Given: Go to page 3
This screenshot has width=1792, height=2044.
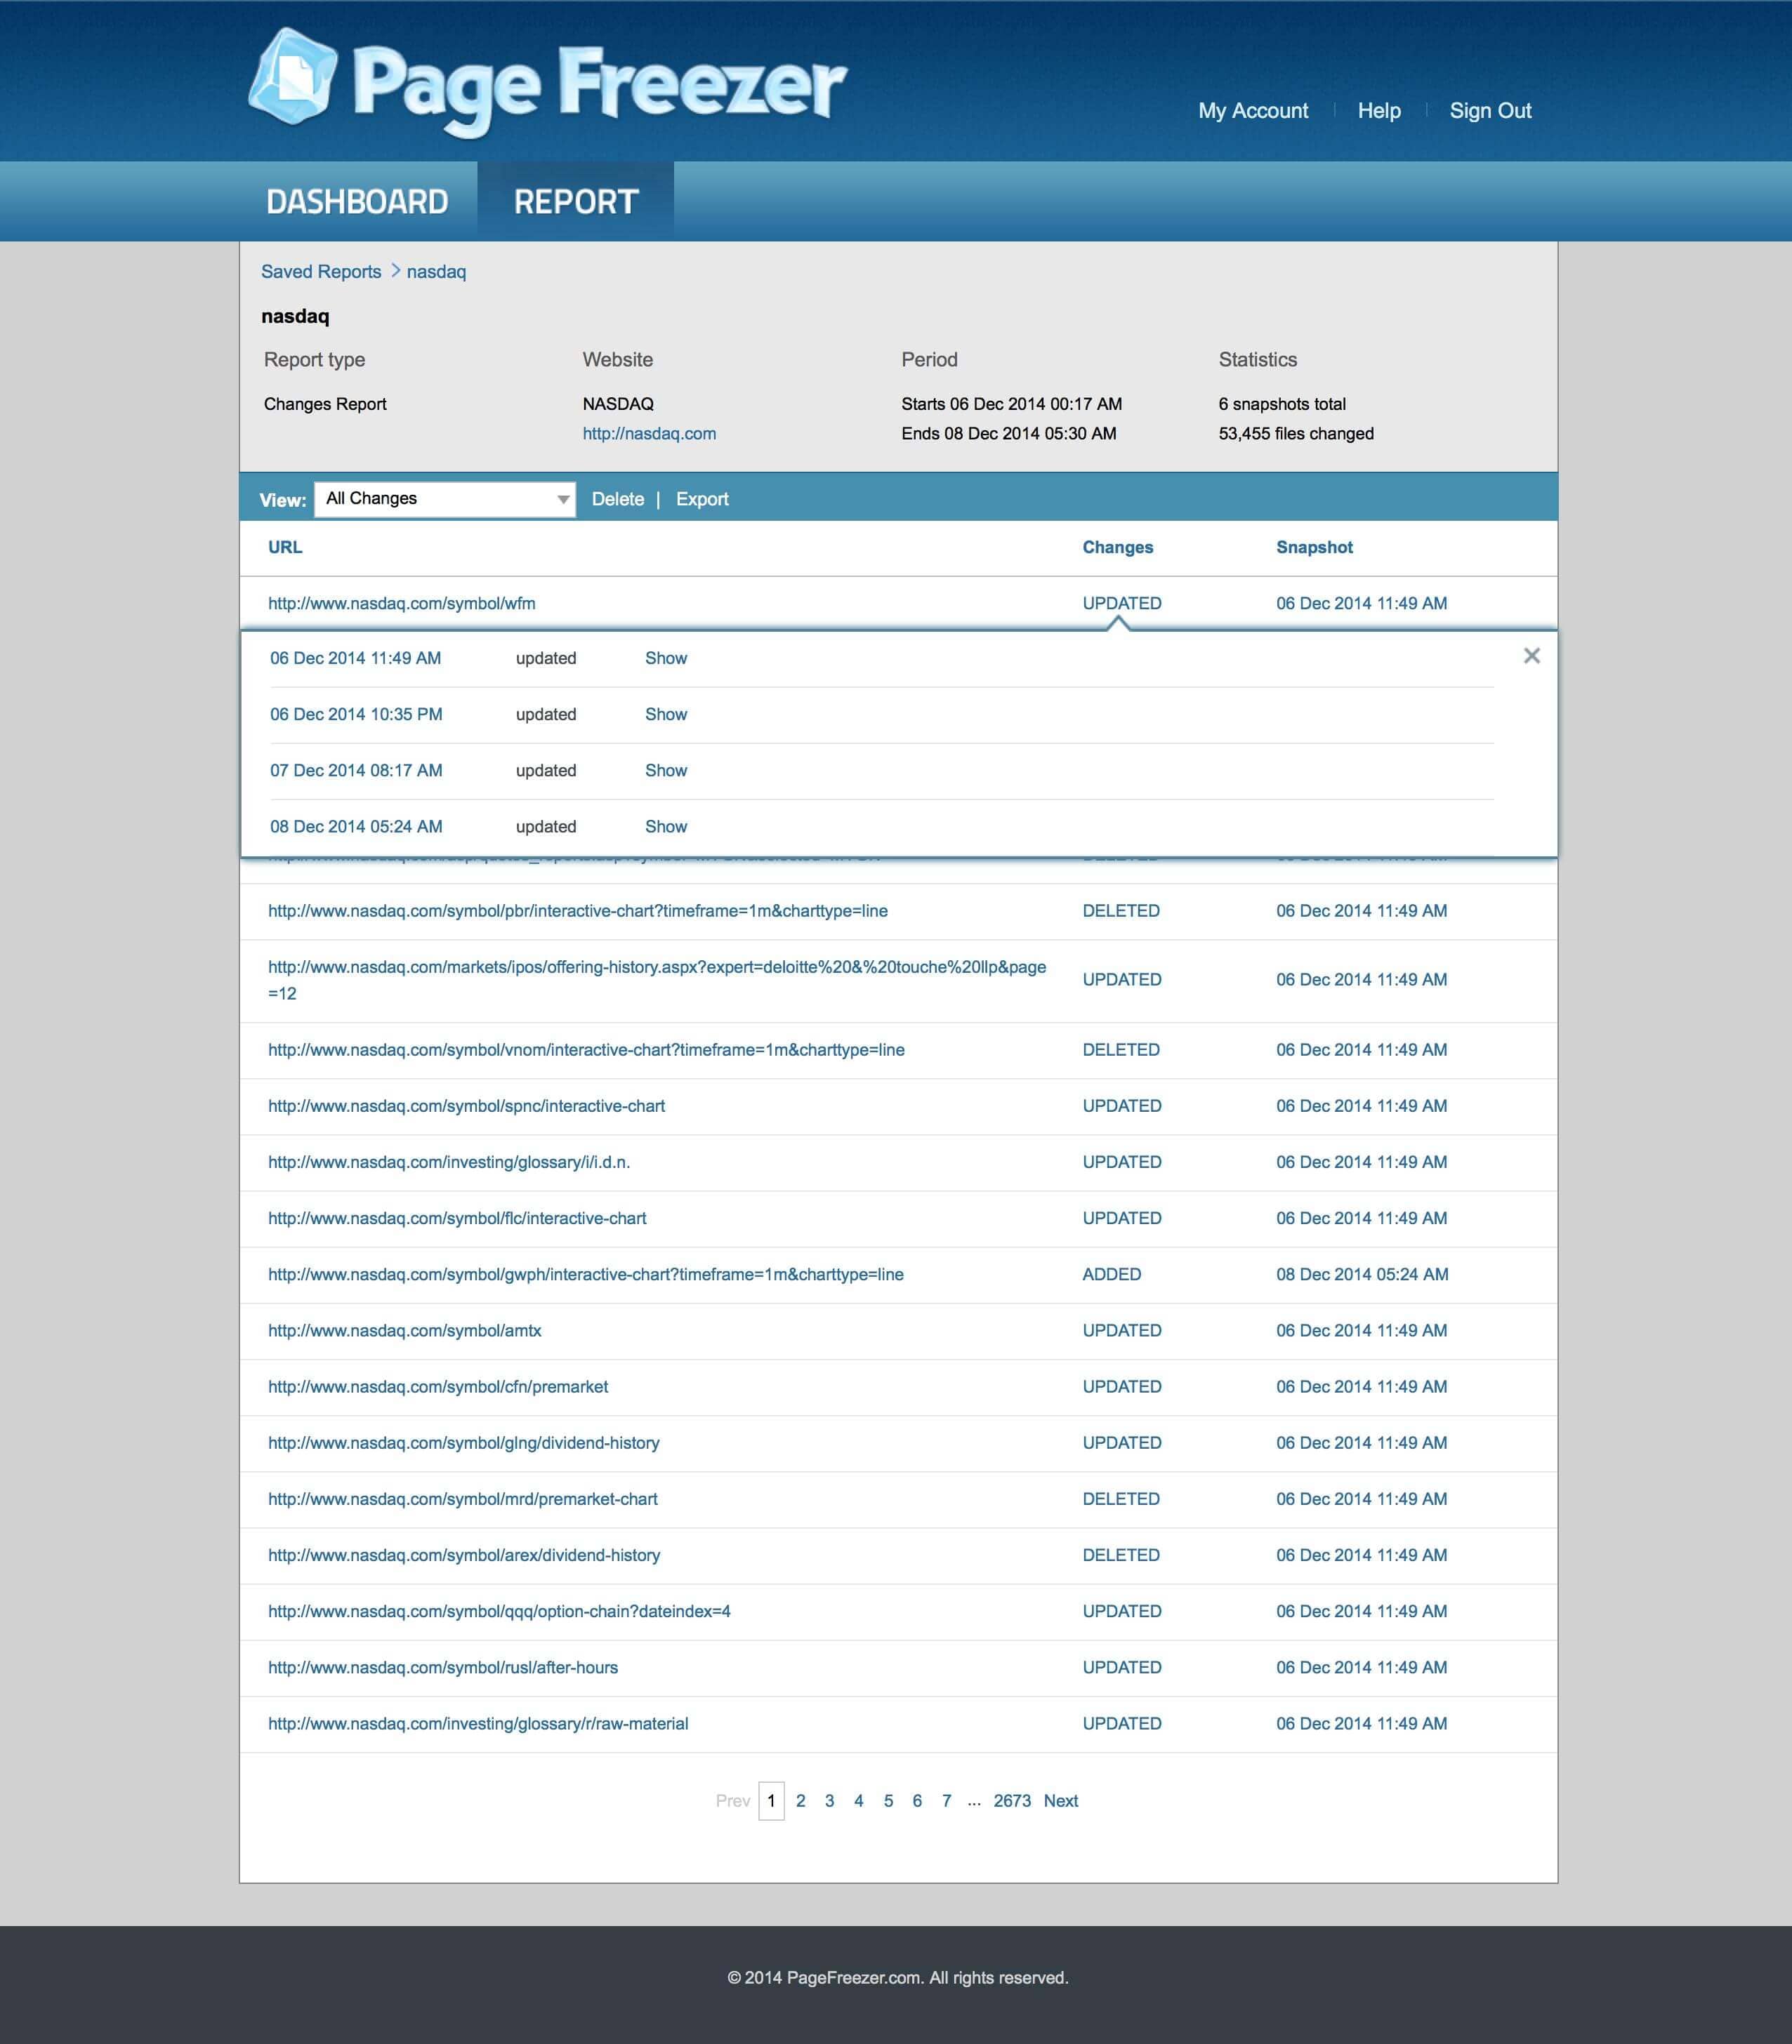Looking at the screenshot, I should 829,1800.
